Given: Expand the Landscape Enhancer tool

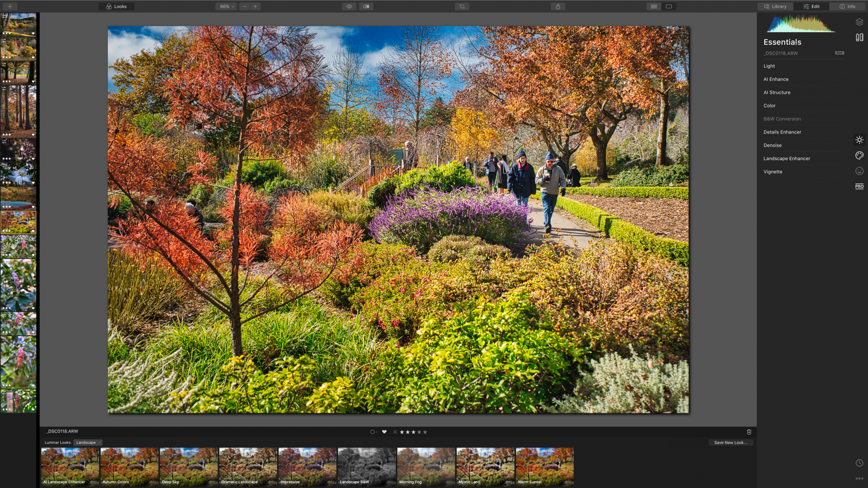Looking at the screenshot, I should point(787,158).
